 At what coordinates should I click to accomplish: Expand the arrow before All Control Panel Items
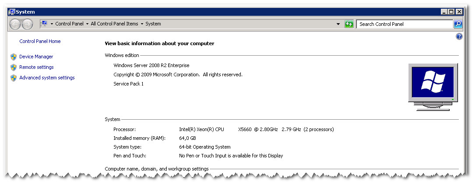point(87,24)
